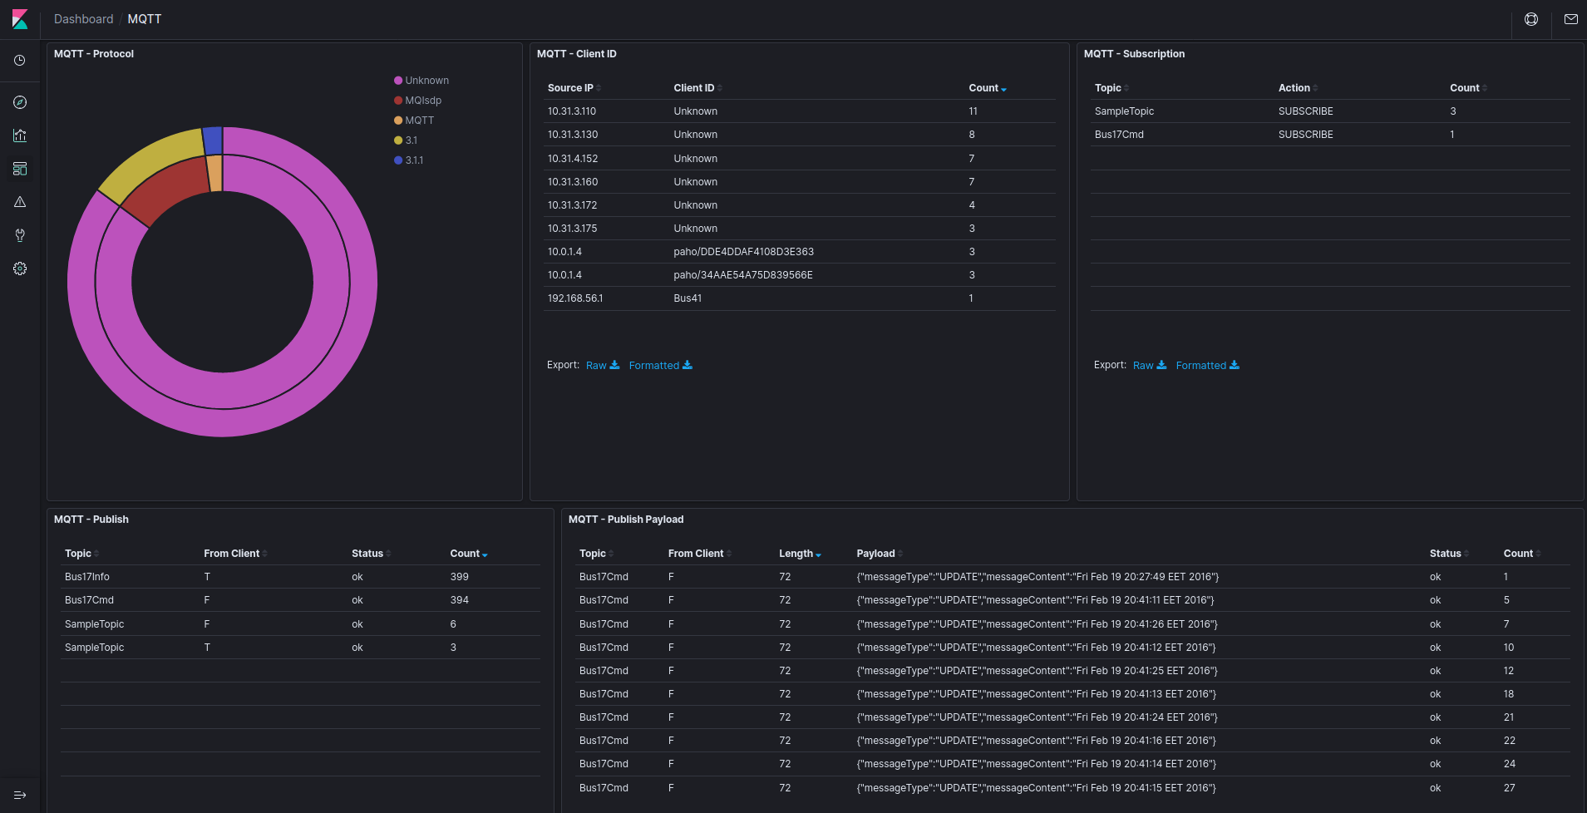The image size is (1587, 813).
Task: Click the yellow color dot beside MQTT legend
Action: click(397, 120)
